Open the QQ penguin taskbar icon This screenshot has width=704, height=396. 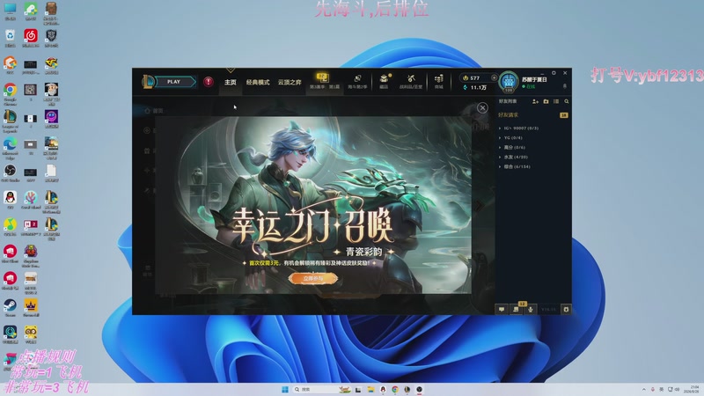point(383,389)
